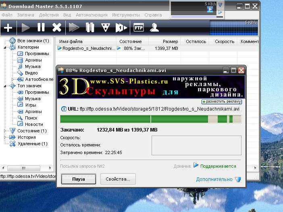Click the Pause all downloads icon
Viewport: 283px width, 212px height.
point(90,27)
